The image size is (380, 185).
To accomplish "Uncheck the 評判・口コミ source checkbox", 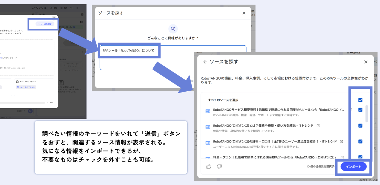I will pos(360,142).
